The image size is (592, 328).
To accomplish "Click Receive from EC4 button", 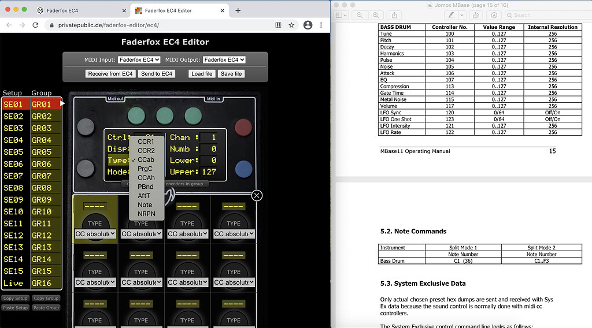I will coord(110,73).
